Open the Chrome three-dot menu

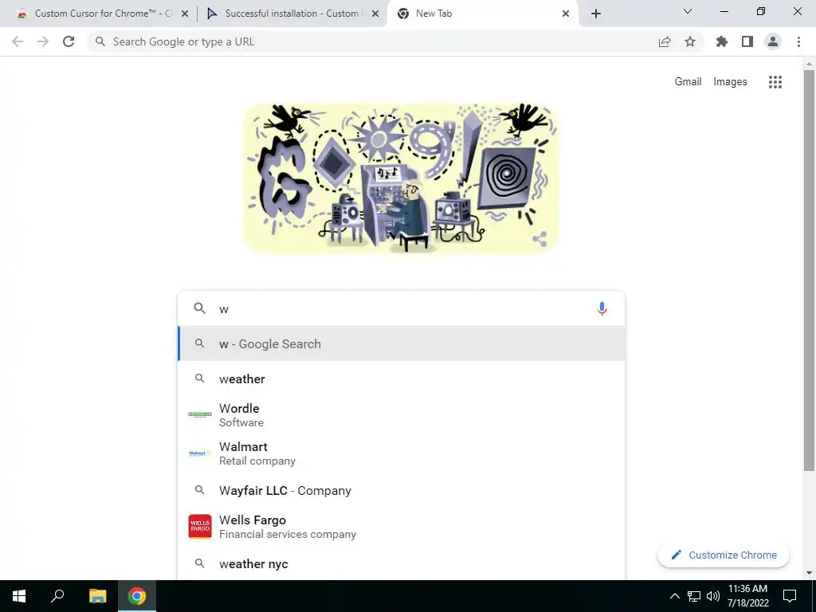[x=798, y=41]
